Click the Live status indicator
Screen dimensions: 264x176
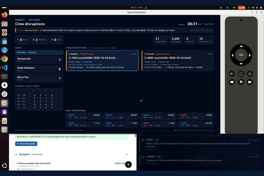point(182,25)
